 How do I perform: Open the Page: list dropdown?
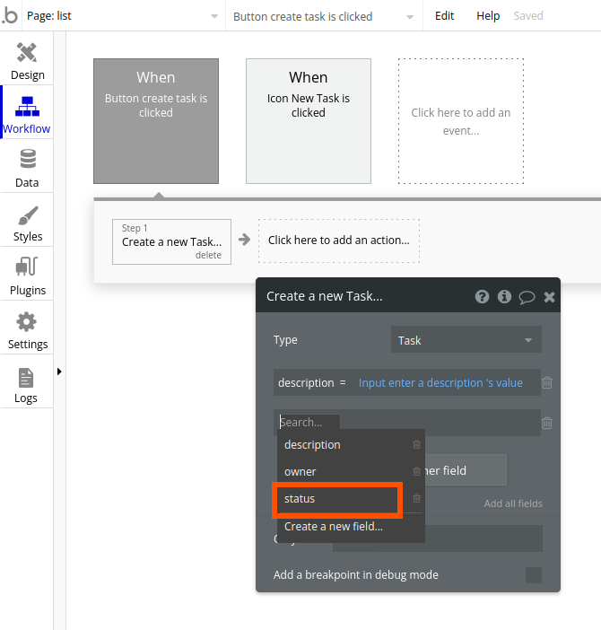point(123,15)
